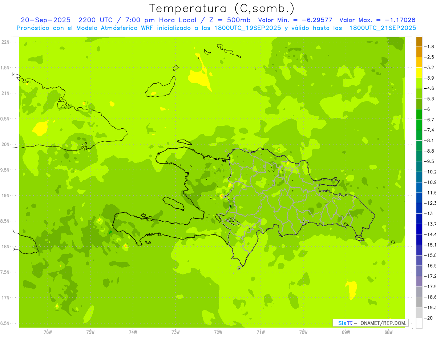
Task: Click the -4.6 colorbar value
Action: click(x=430, y=88)
